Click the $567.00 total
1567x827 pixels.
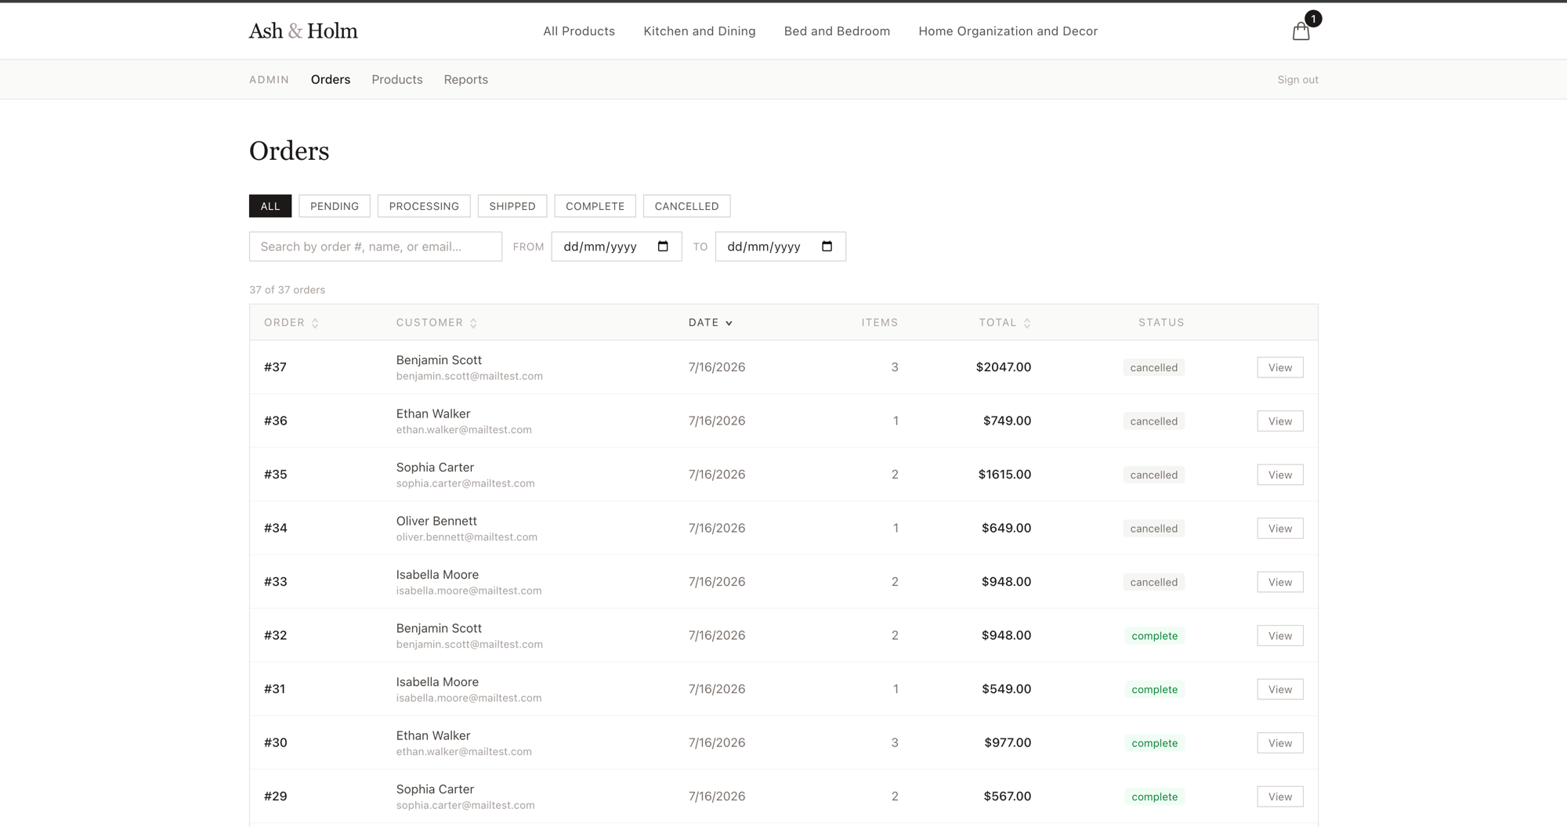[x=1008, y=796]
